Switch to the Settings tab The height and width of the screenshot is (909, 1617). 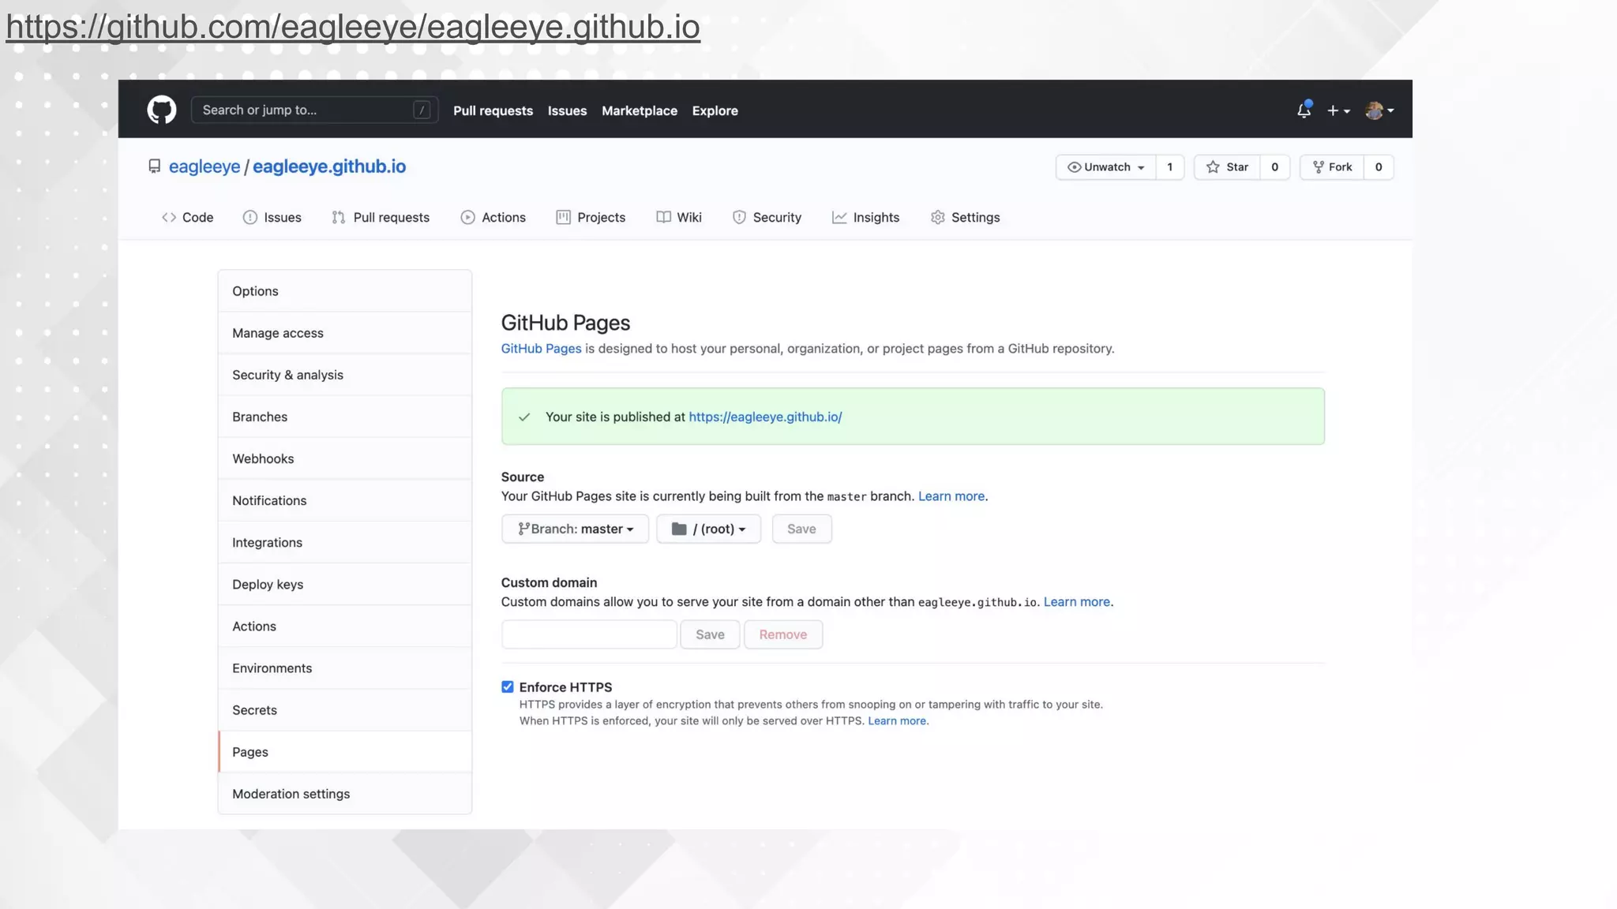[x=965, y=217]
